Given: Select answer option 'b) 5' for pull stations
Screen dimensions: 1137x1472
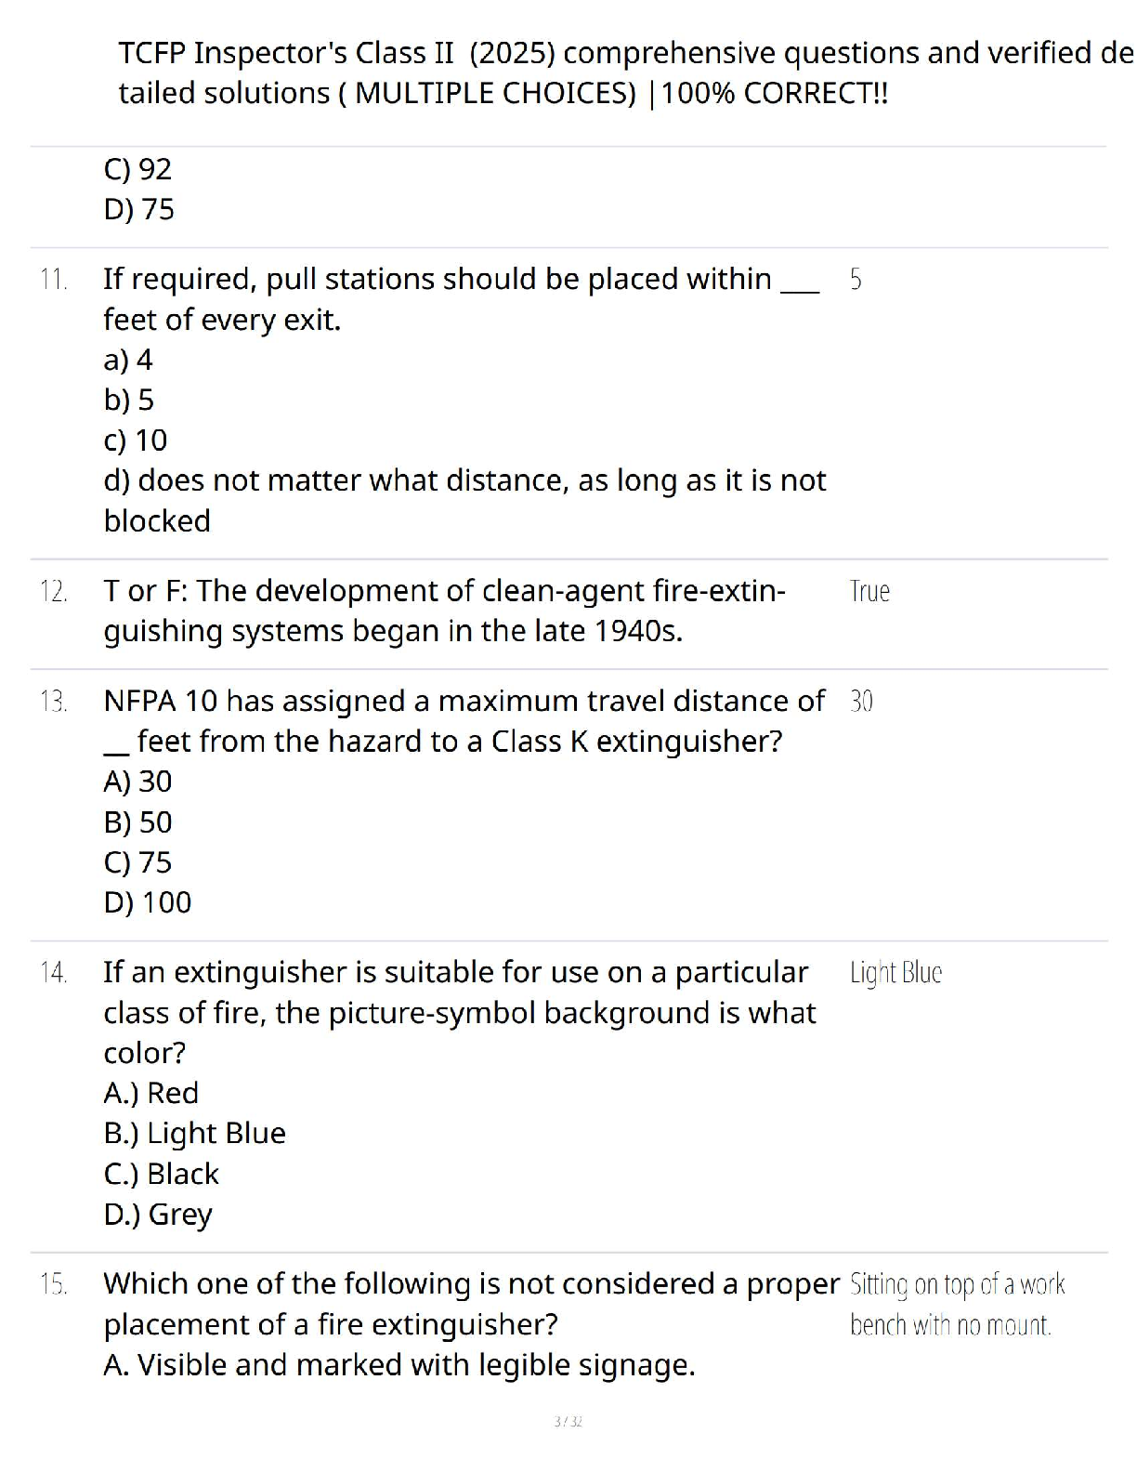Looking at the screenshot, I should coord(128,400).
